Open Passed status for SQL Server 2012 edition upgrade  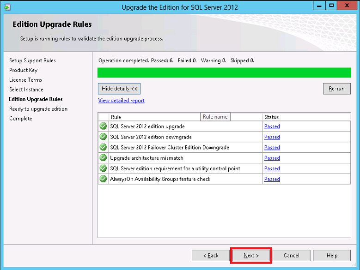pyautogui.click(x=272, y=126)
